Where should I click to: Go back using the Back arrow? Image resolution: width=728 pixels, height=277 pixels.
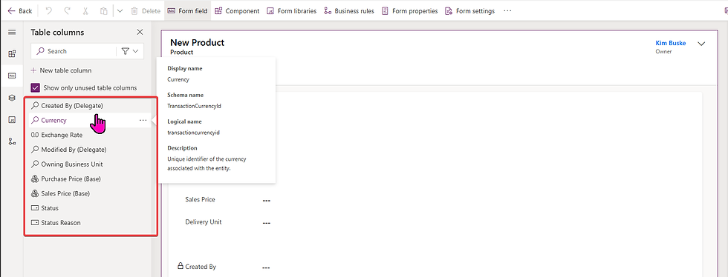tap(20, 10)
